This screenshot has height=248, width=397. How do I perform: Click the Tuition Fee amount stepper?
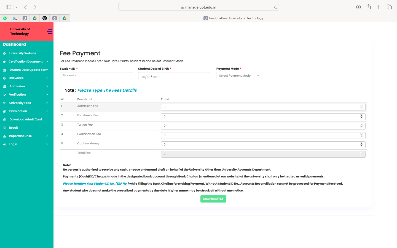[x=361, y=126]
